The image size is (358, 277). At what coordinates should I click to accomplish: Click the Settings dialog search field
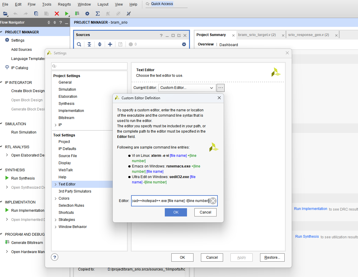[x=89, y=66]
